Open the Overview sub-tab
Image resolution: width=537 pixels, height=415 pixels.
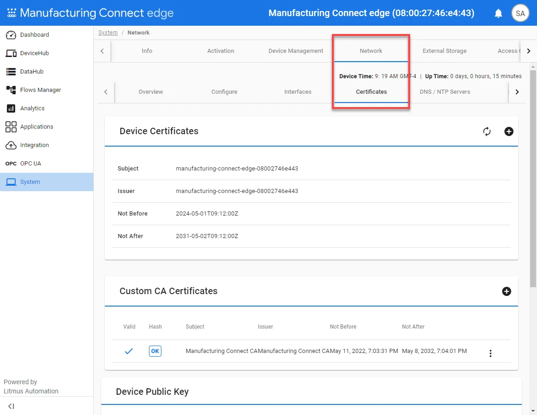(x=151, y=92)
